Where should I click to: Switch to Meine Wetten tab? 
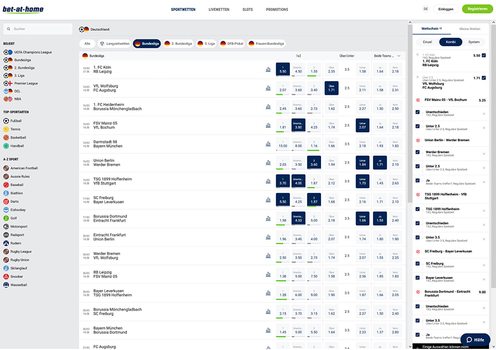[x=470, y=29]
